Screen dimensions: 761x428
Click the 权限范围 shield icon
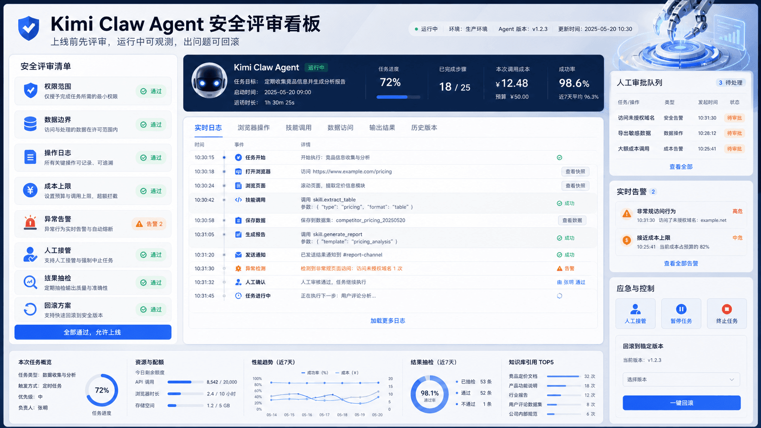[30, 91]
